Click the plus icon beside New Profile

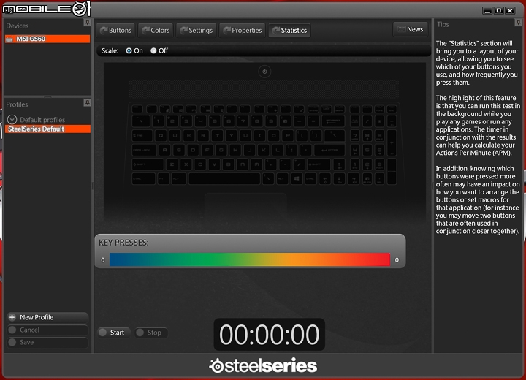click(12, 317)
